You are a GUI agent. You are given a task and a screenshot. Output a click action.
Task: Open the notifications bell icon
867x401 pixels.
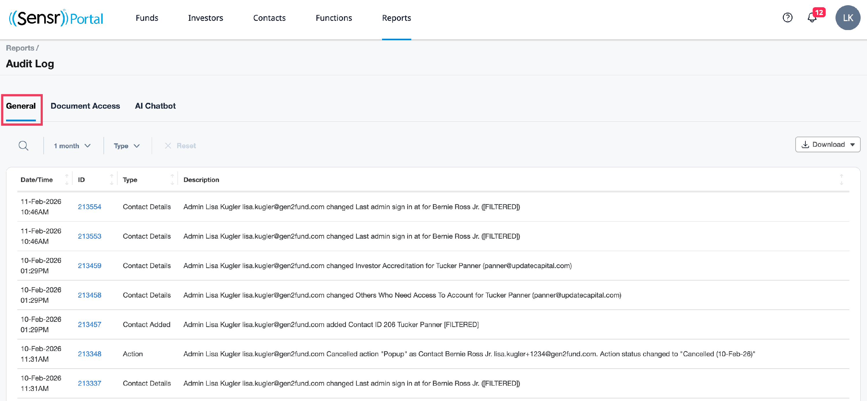[812, 18]
